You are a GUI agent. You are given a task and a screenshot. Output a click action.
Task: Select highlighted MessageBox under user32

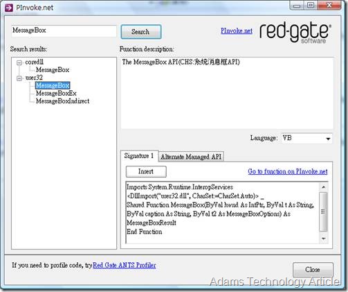53,85
